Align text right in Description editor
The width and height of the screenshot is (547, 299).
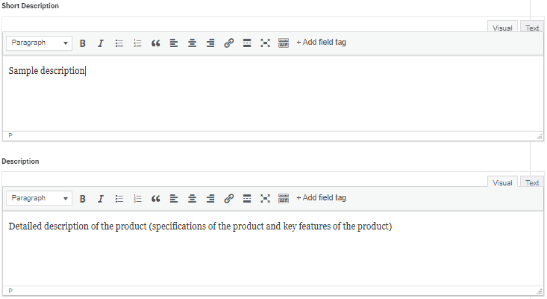click(x=210, y=198)
